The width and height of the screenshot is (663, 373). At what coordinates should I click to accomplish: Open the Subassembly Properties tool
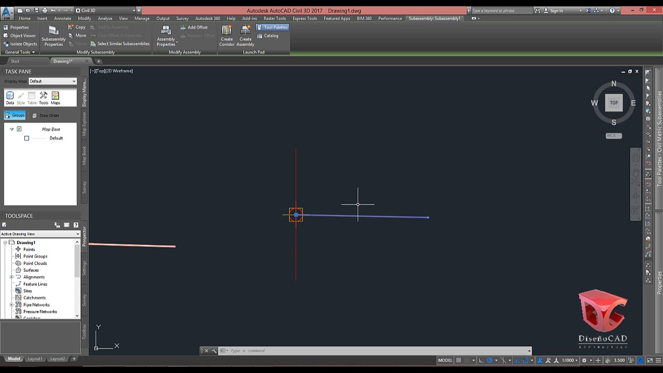[53, 35]
